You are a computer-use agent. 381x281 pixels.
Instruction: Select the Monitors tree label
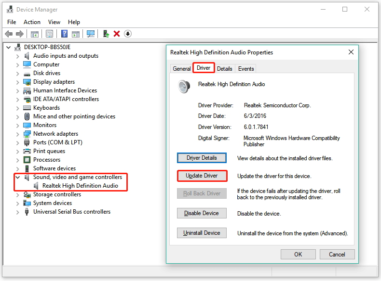(45, 125)
